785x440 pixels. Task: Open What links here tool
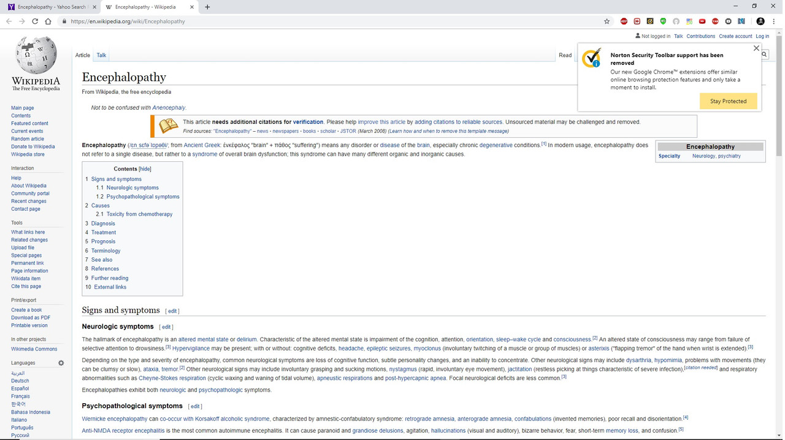[x=28, y=232]
